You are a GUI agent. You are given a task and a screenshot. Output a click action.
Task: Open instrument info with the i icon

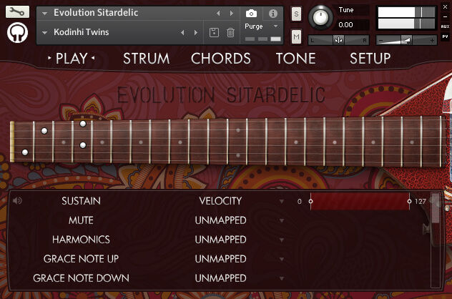(x=272, y=14)
